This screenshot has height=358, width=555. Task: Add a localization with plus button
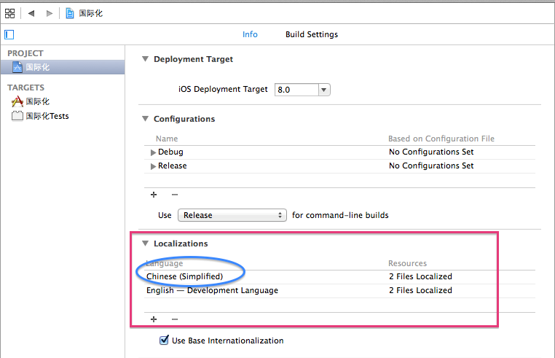(x=154, y=319)
